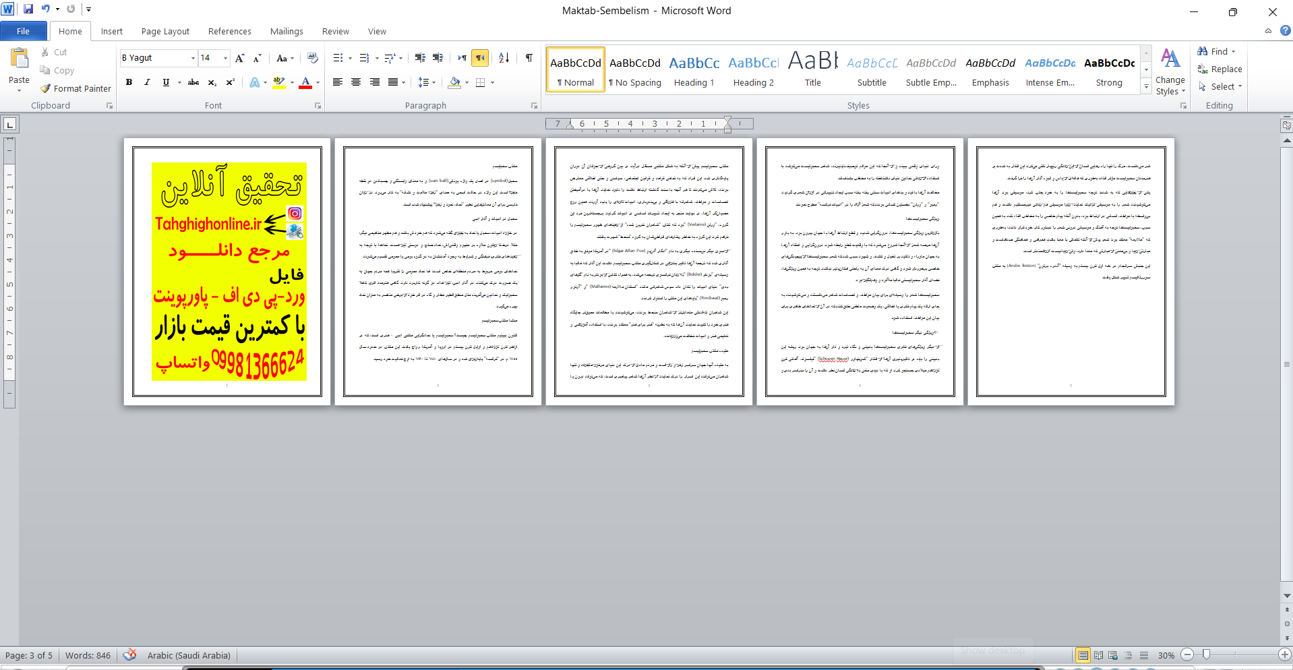
Task: Click the Change Styles icon
Action: [x=1170, y=58]
